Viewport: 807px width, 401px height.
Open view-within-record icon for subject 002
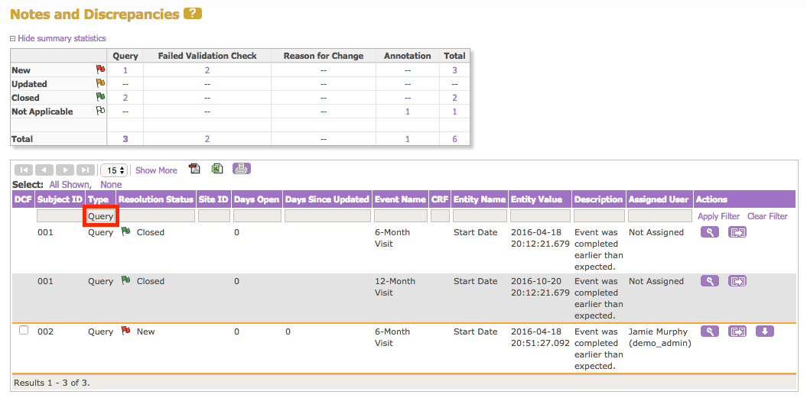point(737,331)
